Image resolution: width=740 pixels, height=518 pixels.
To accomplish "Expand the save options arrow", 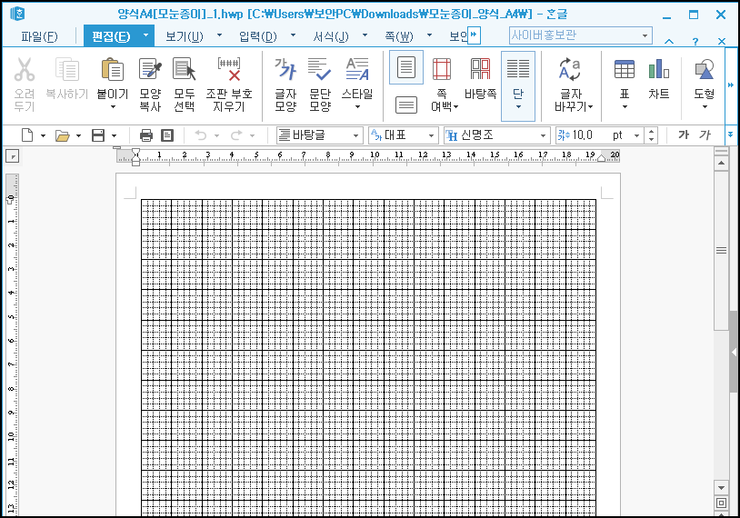I will 114,136.
